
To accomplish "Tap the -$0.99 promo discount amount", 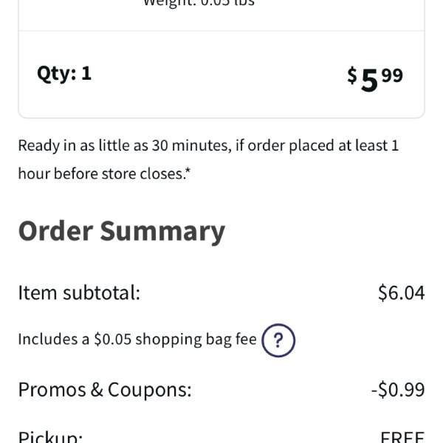I will 398,390.
